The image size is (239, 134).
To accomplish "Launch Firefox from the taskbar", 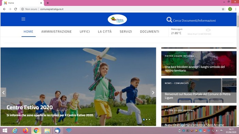I will click(26, 131).
